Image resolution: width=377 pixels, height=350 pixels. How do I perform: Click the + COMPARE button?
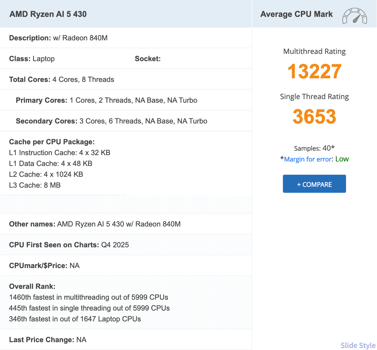(x=314, y=184)
